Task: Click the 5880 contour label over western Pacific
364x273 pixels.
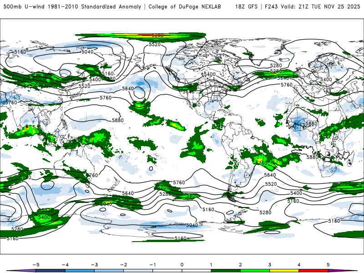Action: click(118, 120)
